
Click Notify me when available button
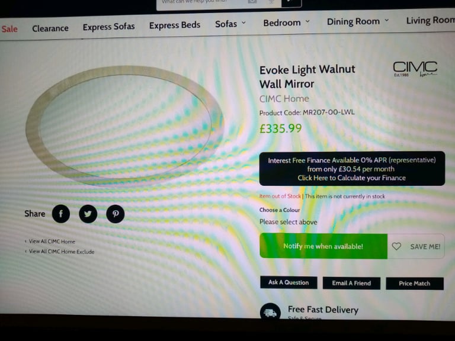pyautogui.click(x=323, y=246)
